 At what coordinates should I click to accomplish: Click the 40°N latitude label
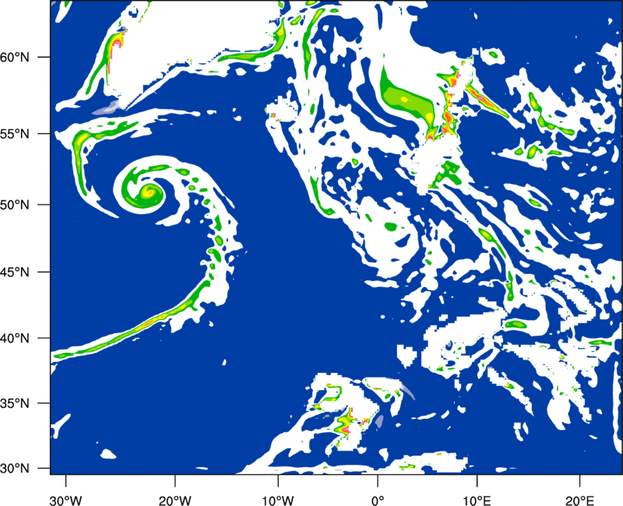pyautogui.click(x=15, y=339)
